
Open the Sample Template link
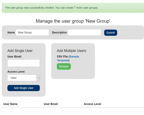[68, 59]
